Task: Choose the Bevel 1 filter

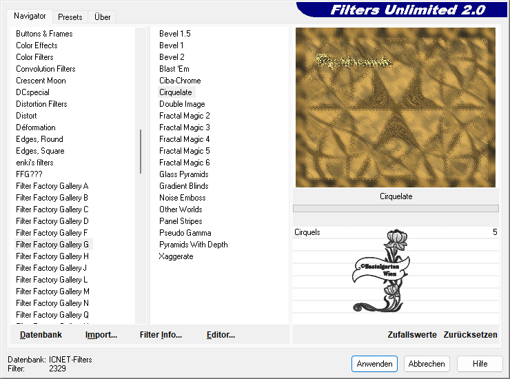Action: pyautogui.click(x=171, y=45)
